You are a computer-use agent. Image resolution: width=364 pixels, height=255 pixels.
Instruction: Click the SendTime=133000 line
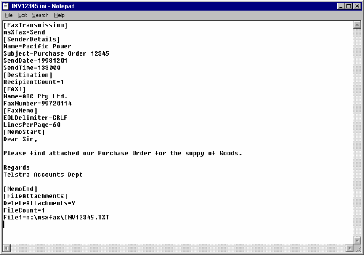pos(32,68)
